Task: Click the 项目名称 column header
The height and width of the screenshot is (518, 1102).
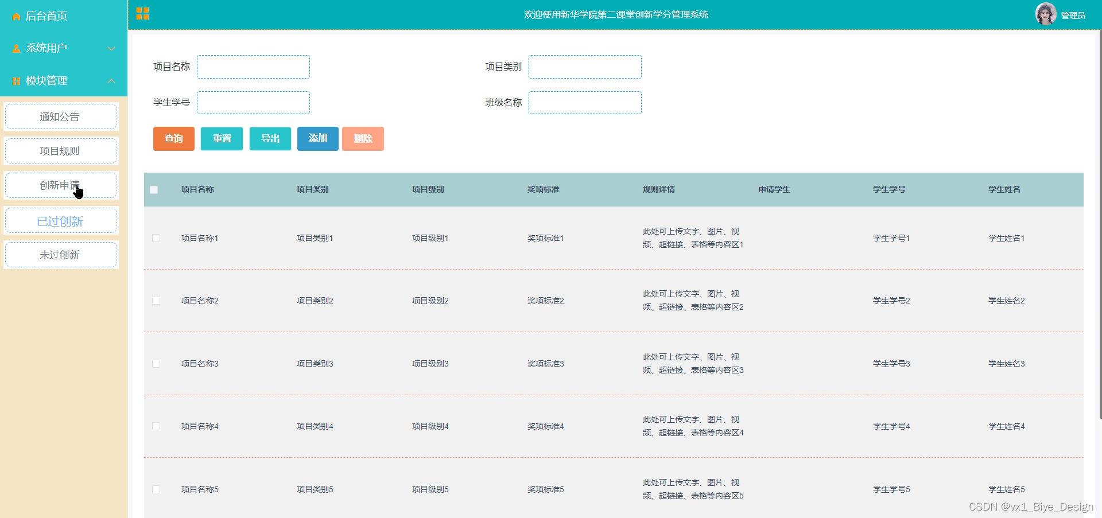Action: 197,189
